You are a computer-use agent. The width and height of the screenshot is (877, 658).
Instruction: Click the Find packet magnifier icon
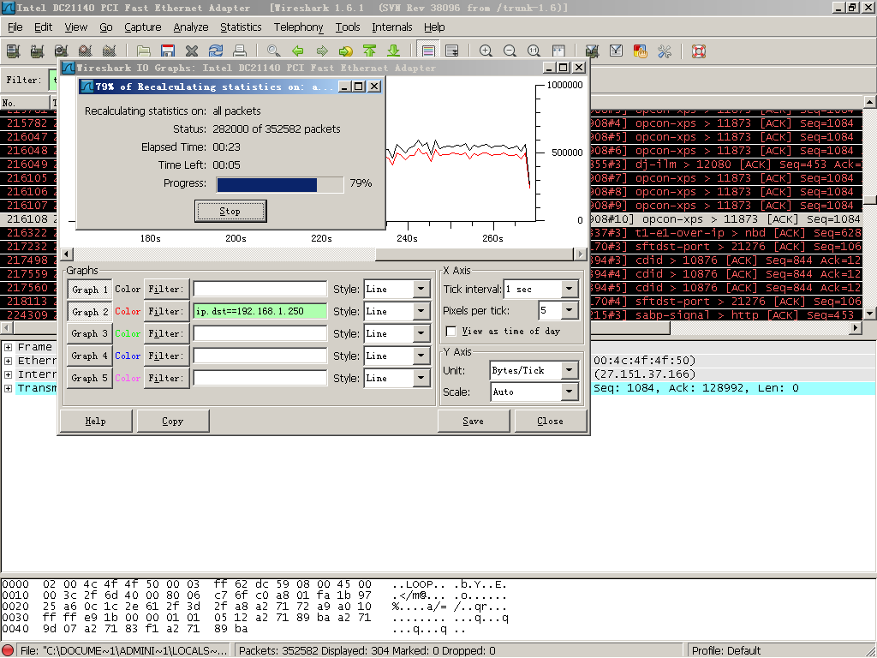(x=274, y=51)
